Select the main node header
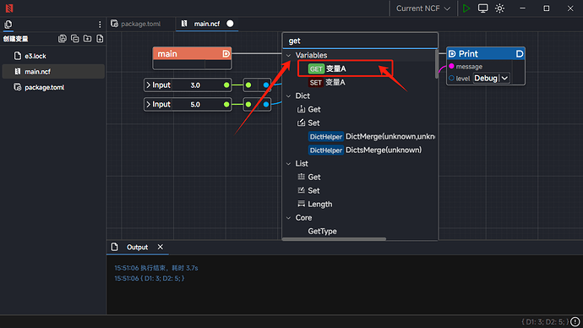Viewport: 583px width, 328px height. click(193, 54)
